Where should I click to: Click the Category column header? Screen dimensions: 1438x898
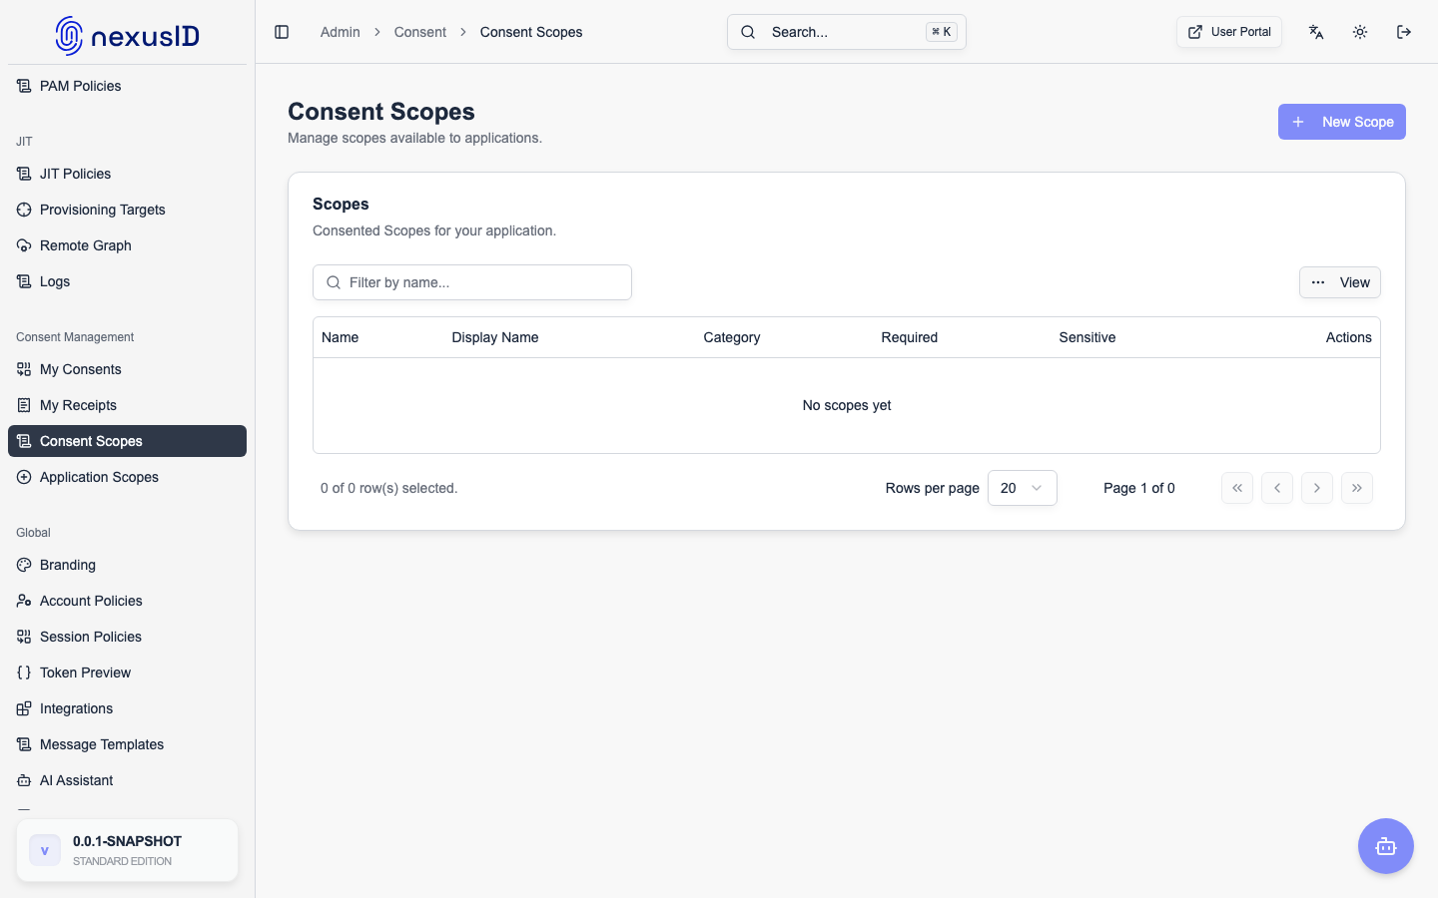[732, 337]
